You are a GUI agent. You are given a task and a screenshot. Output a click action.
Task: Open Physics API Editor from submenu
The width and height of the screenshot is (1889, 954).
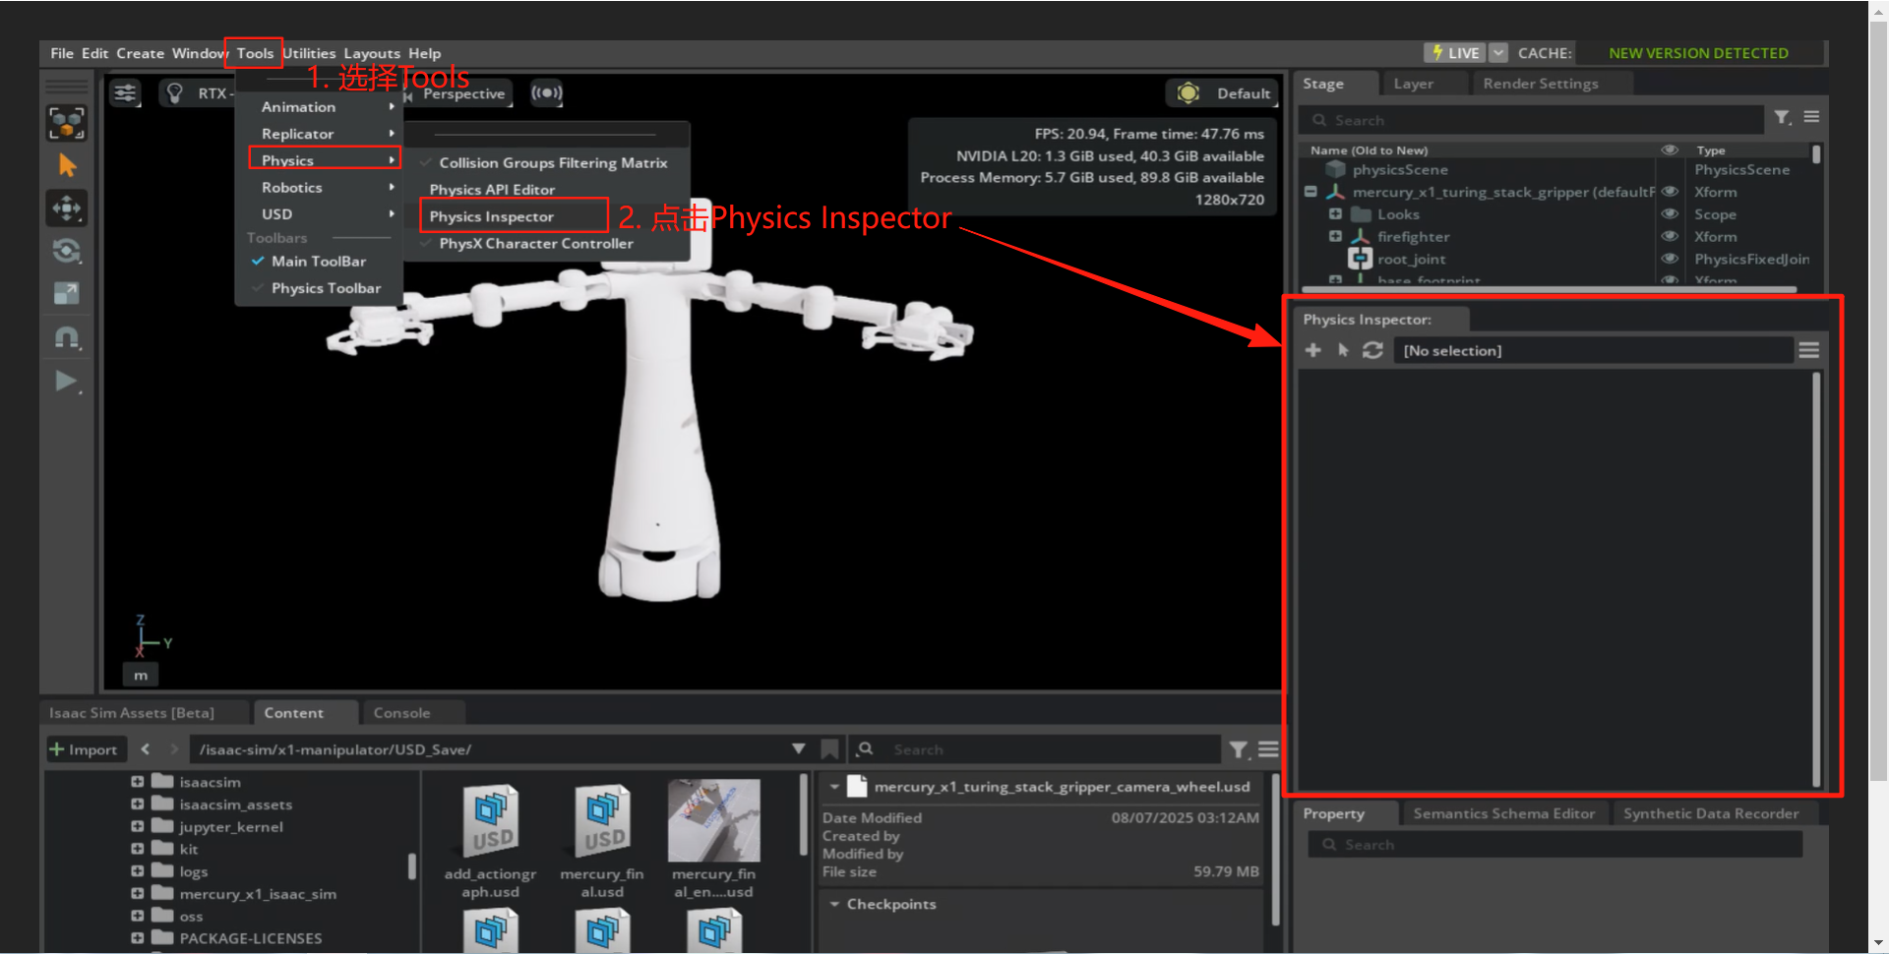tap(492, 190)
